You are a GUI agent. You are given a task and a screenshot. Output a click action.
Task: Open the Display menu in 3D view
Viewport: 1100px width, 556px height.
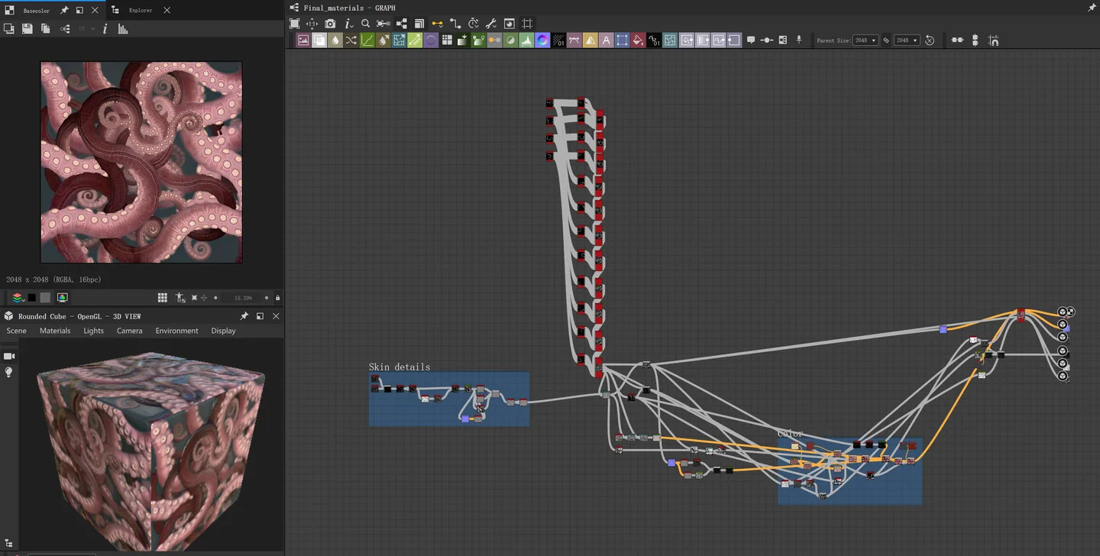(x=223, y=331)
